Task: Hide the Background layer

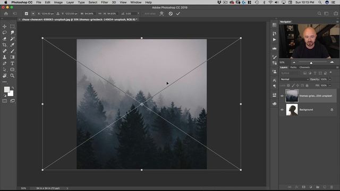Action: (x=282, y=110)
